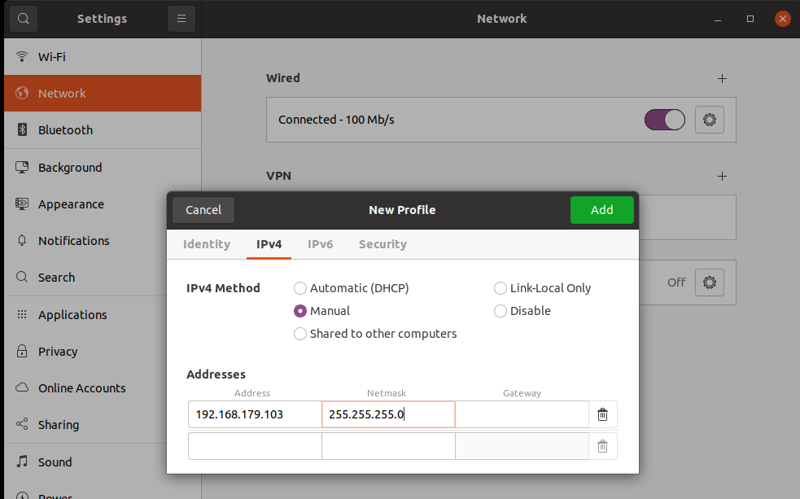Delete the 192.168.179.103 address row
This screenshot has height=499, width=800.
pyautogui.click(x=602, y=414)
